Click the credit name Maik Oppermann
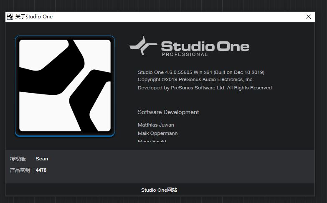The width and height of the screenshot is (327, 203). click(158, 133)
